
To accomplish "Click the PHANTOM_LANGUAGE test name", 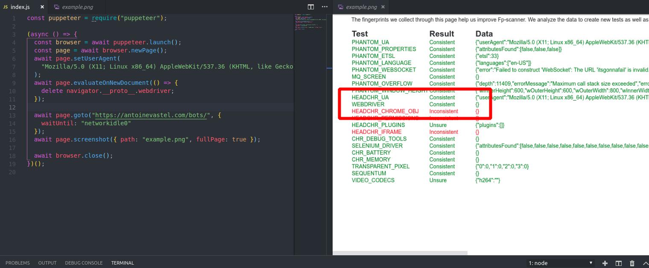I will click(x=382, y=63).
